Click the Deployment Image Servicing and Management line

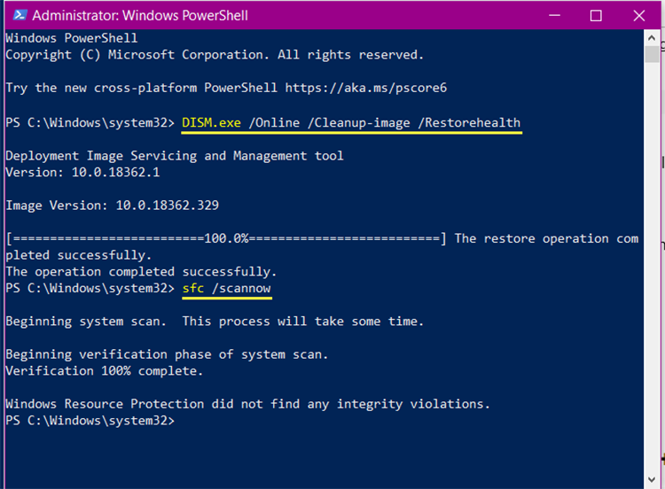click(175, 156)
